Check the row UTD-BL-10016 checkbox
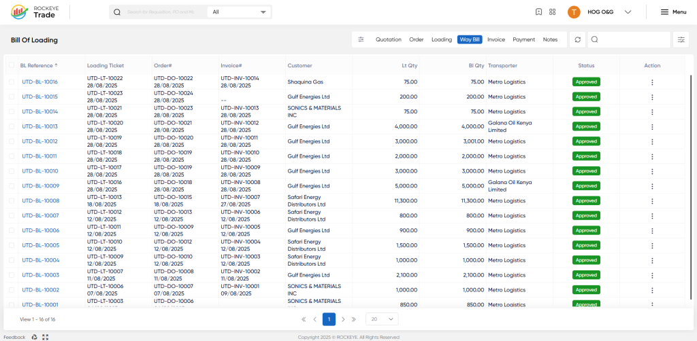The width and height of the screenshot is (697, 341). (12, 82)
